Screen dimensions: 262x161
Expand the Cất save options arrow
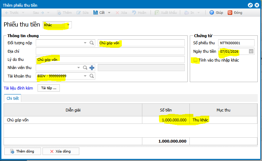(x=109, y=13)
